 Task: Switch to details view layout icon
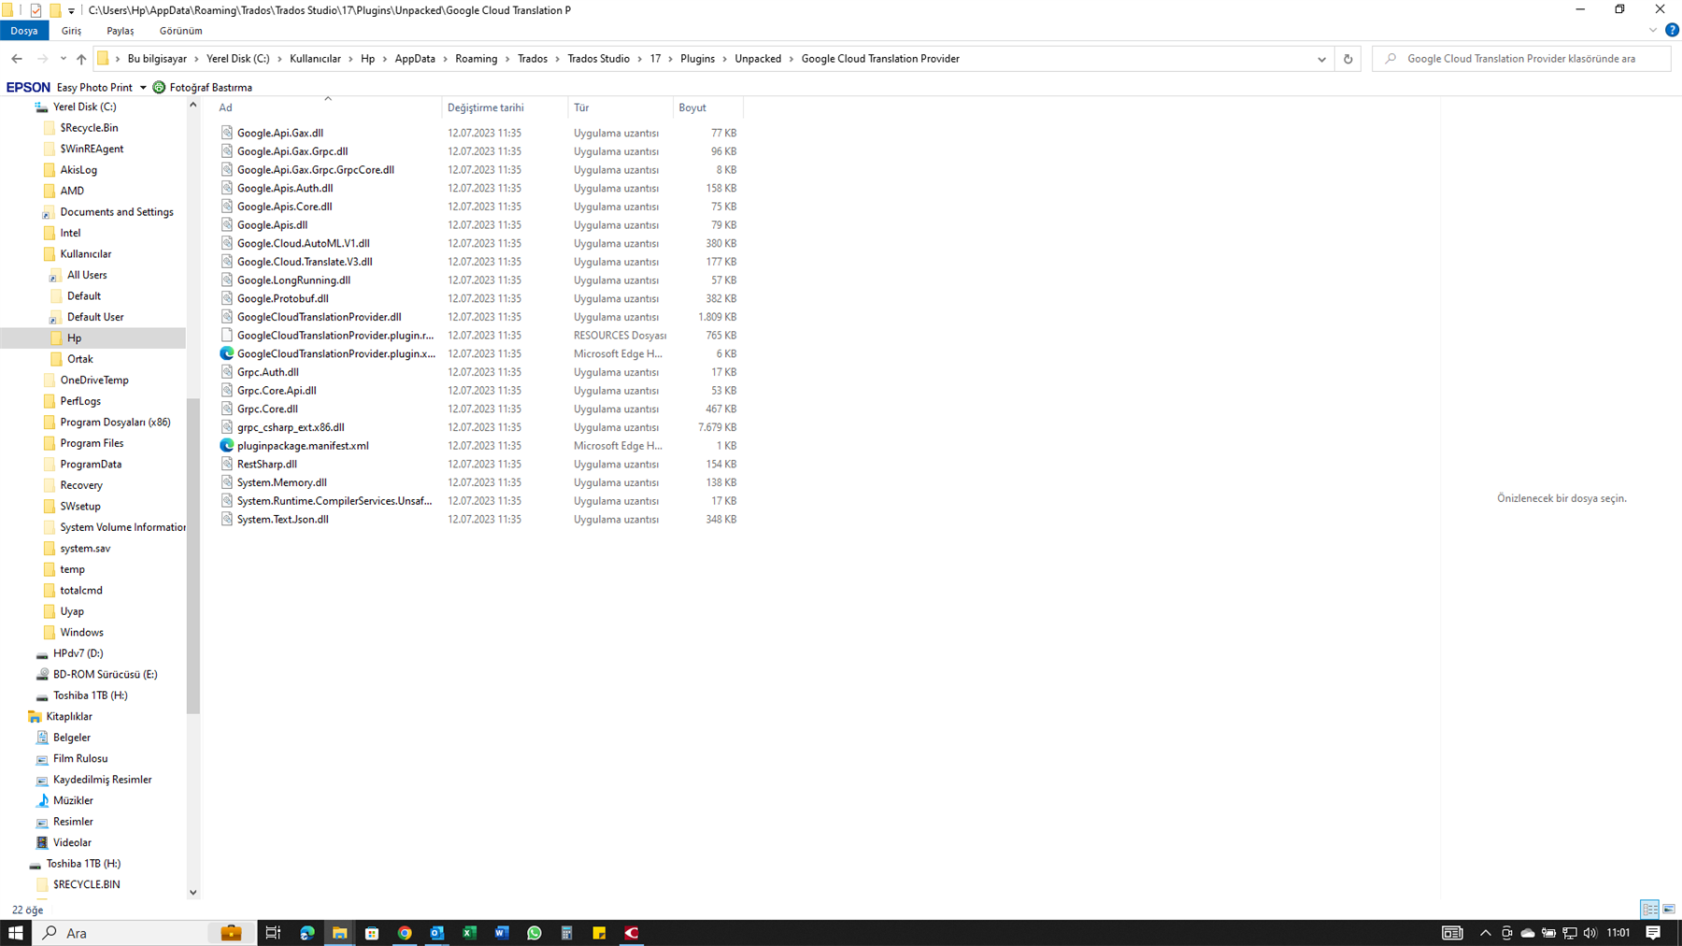pyautogui.click(x=1649, y=909)
